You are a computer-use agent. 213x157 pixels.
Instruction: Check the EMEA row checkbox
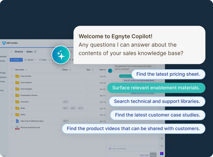tap(12, 115)
